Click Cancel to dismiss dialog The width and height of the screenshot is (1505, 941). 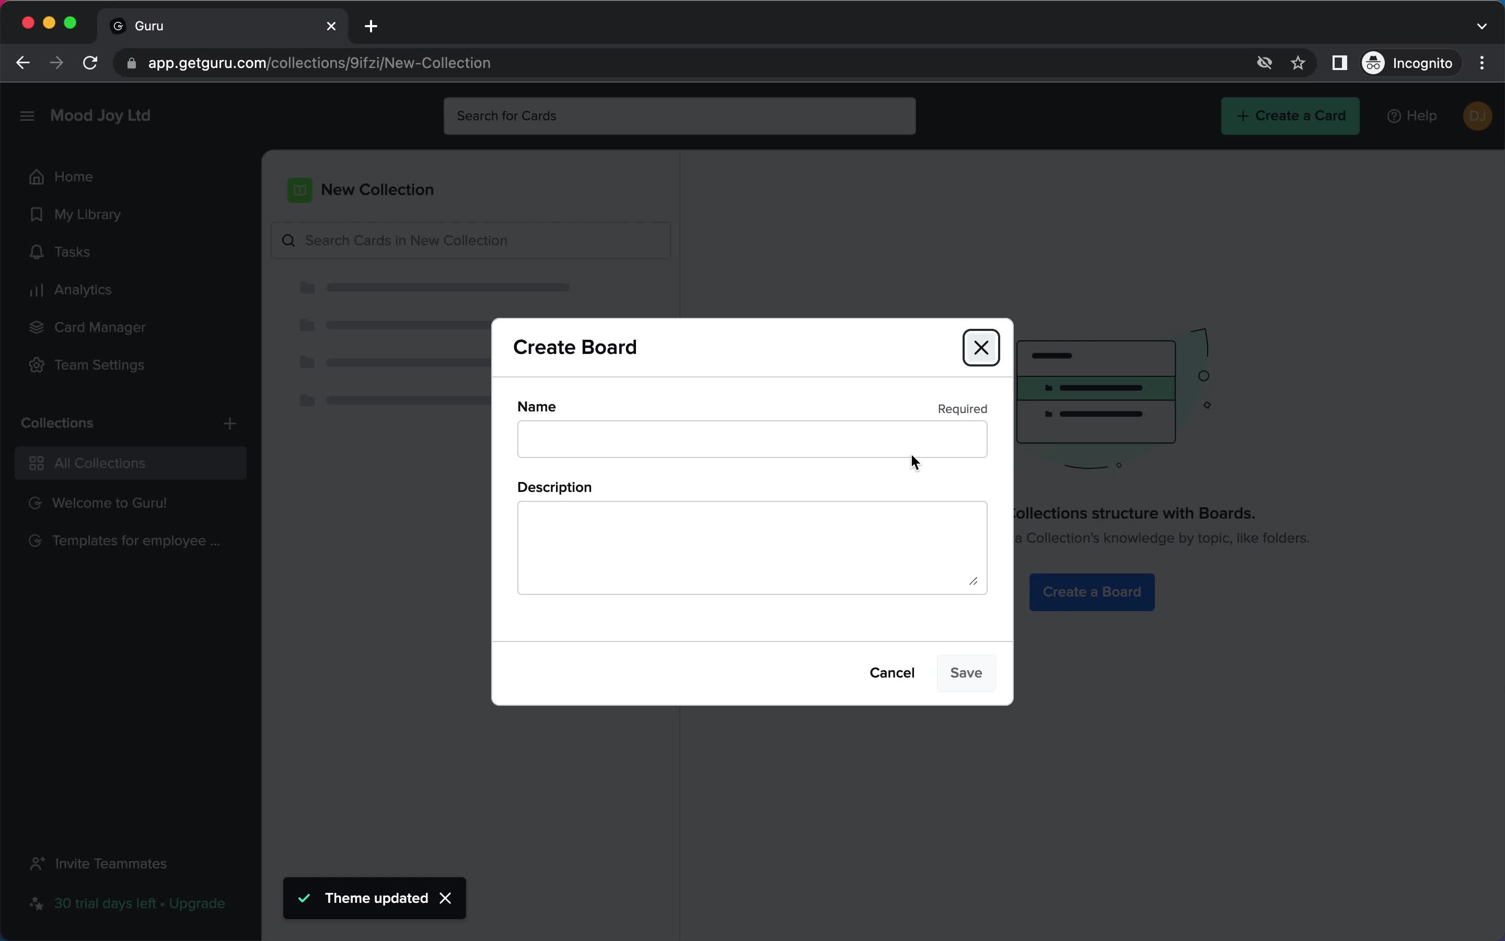click(x=892, y=672)
